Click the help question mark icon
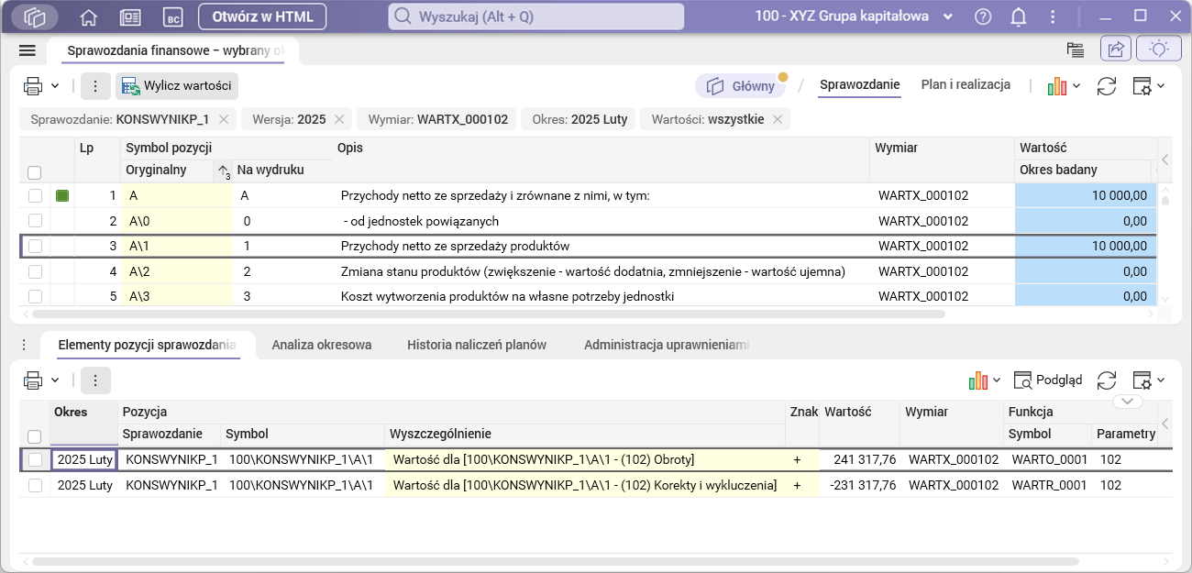 pos(983,17)
